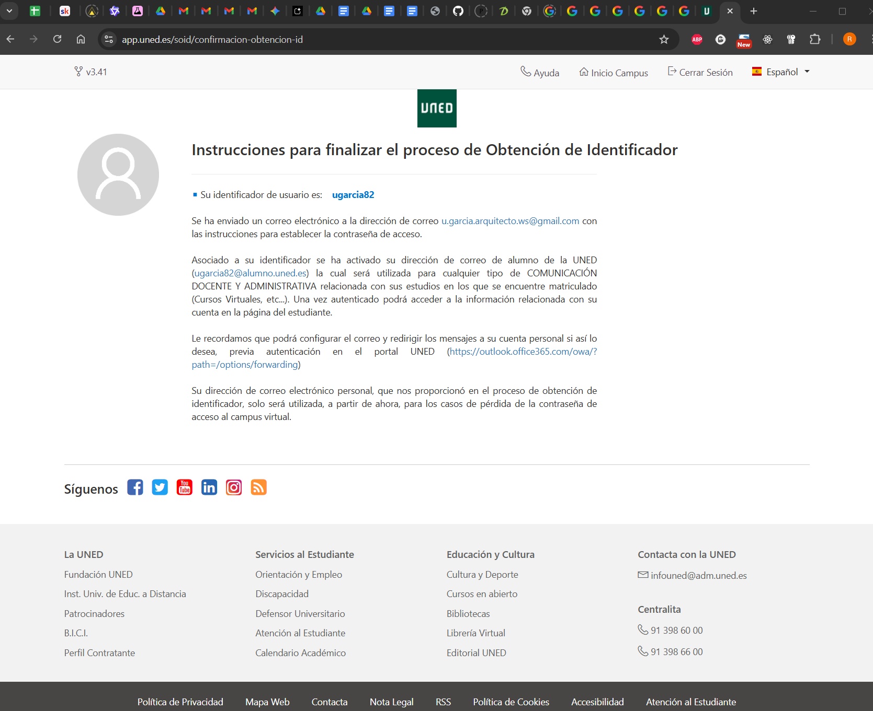The height and width of the screenshot is (711, 873).
Task: Open the tab search chevron dropdown
Action: [x=9, y=11]
